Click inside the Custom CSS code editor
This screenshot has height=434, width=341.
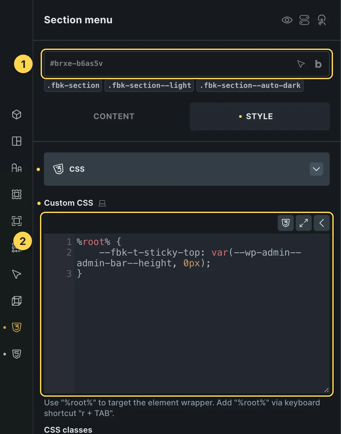tap(187, 314)
